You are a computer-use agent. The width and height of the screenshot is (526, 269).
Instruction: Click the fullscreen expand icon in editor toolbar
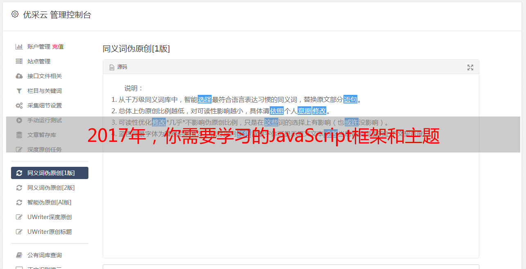coord(470,67)
